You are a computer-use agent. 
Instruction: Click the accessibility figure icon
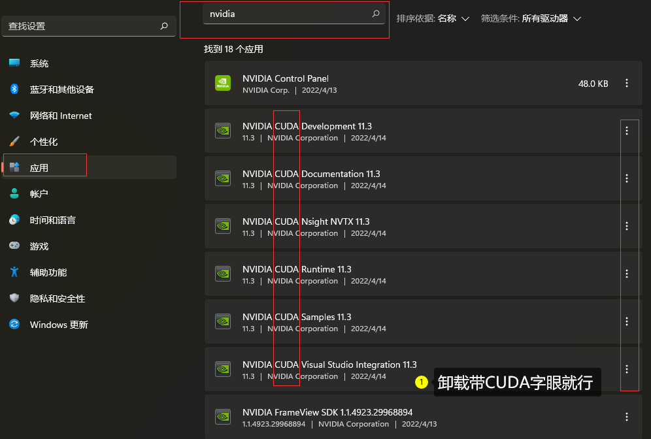(x=14, y=272)
